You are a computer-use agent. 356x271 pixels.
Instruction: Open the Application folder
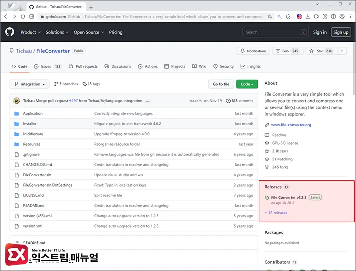(x=33, y=114)
